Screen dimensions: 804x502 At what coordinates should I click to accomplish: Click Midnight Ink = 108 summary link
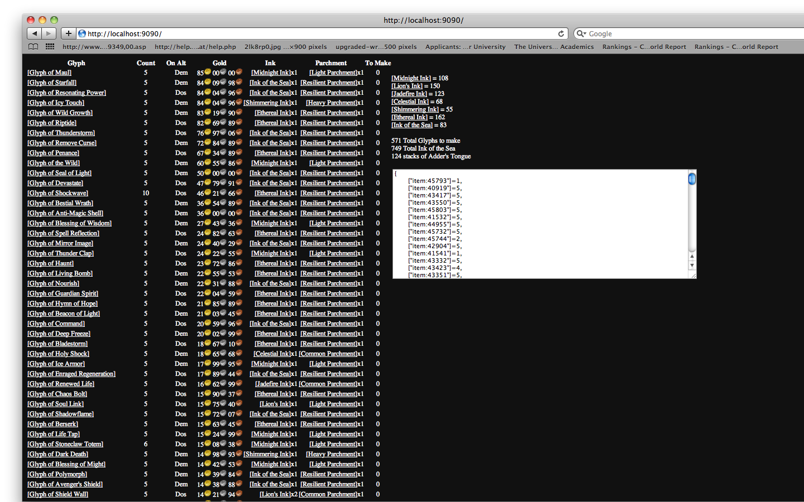coord(411,78)
